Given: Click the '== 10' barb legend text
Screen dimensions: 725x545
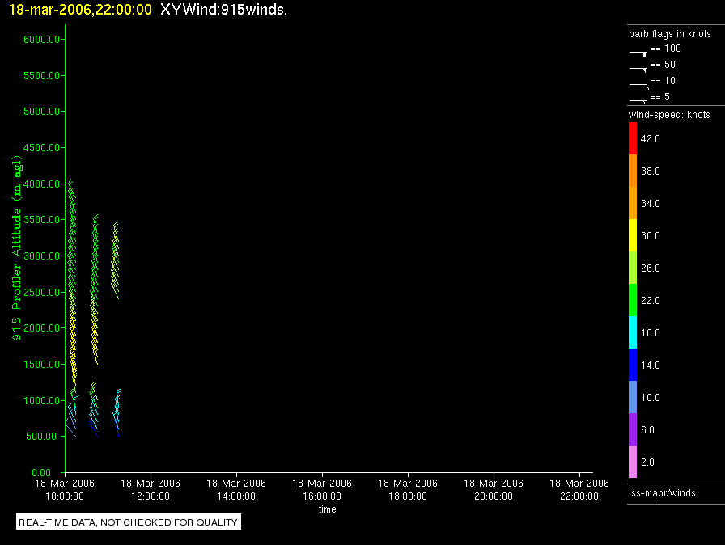Looking at the screenshot, I should click(663, 81).
